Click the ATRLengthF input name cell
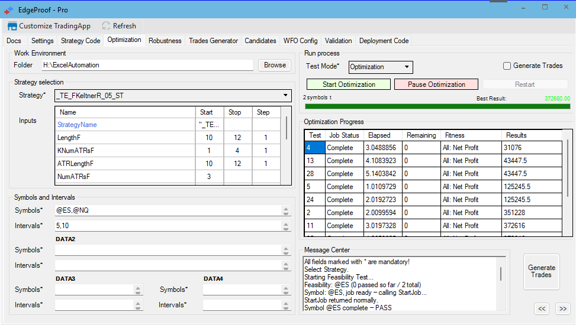This screenshot has height=325, width=576. (126, 164)
